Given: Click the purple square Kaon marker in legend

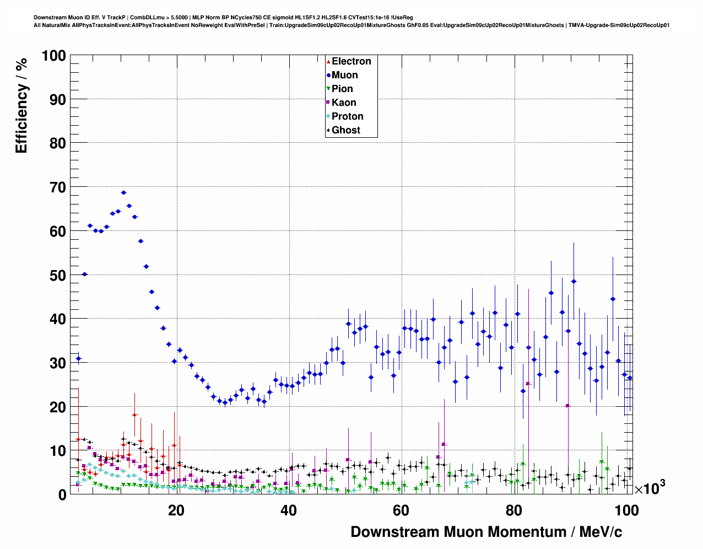Looking at the screenshot, I should coord(328,103).
